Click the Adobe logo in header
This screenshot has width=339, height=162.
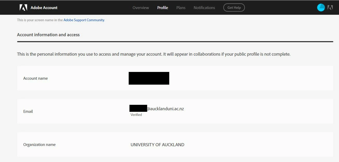click(23, 8)
